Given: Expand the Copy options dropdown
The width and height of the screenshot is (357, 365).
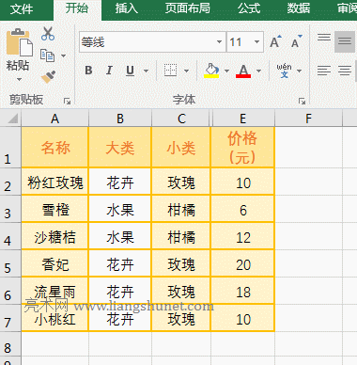Looking at the screenshot, I should (x=63, y=56).
